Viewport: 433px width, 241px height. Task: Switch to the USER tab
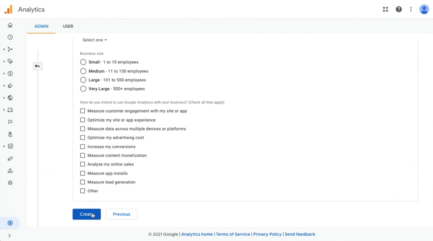click(68, 26)
